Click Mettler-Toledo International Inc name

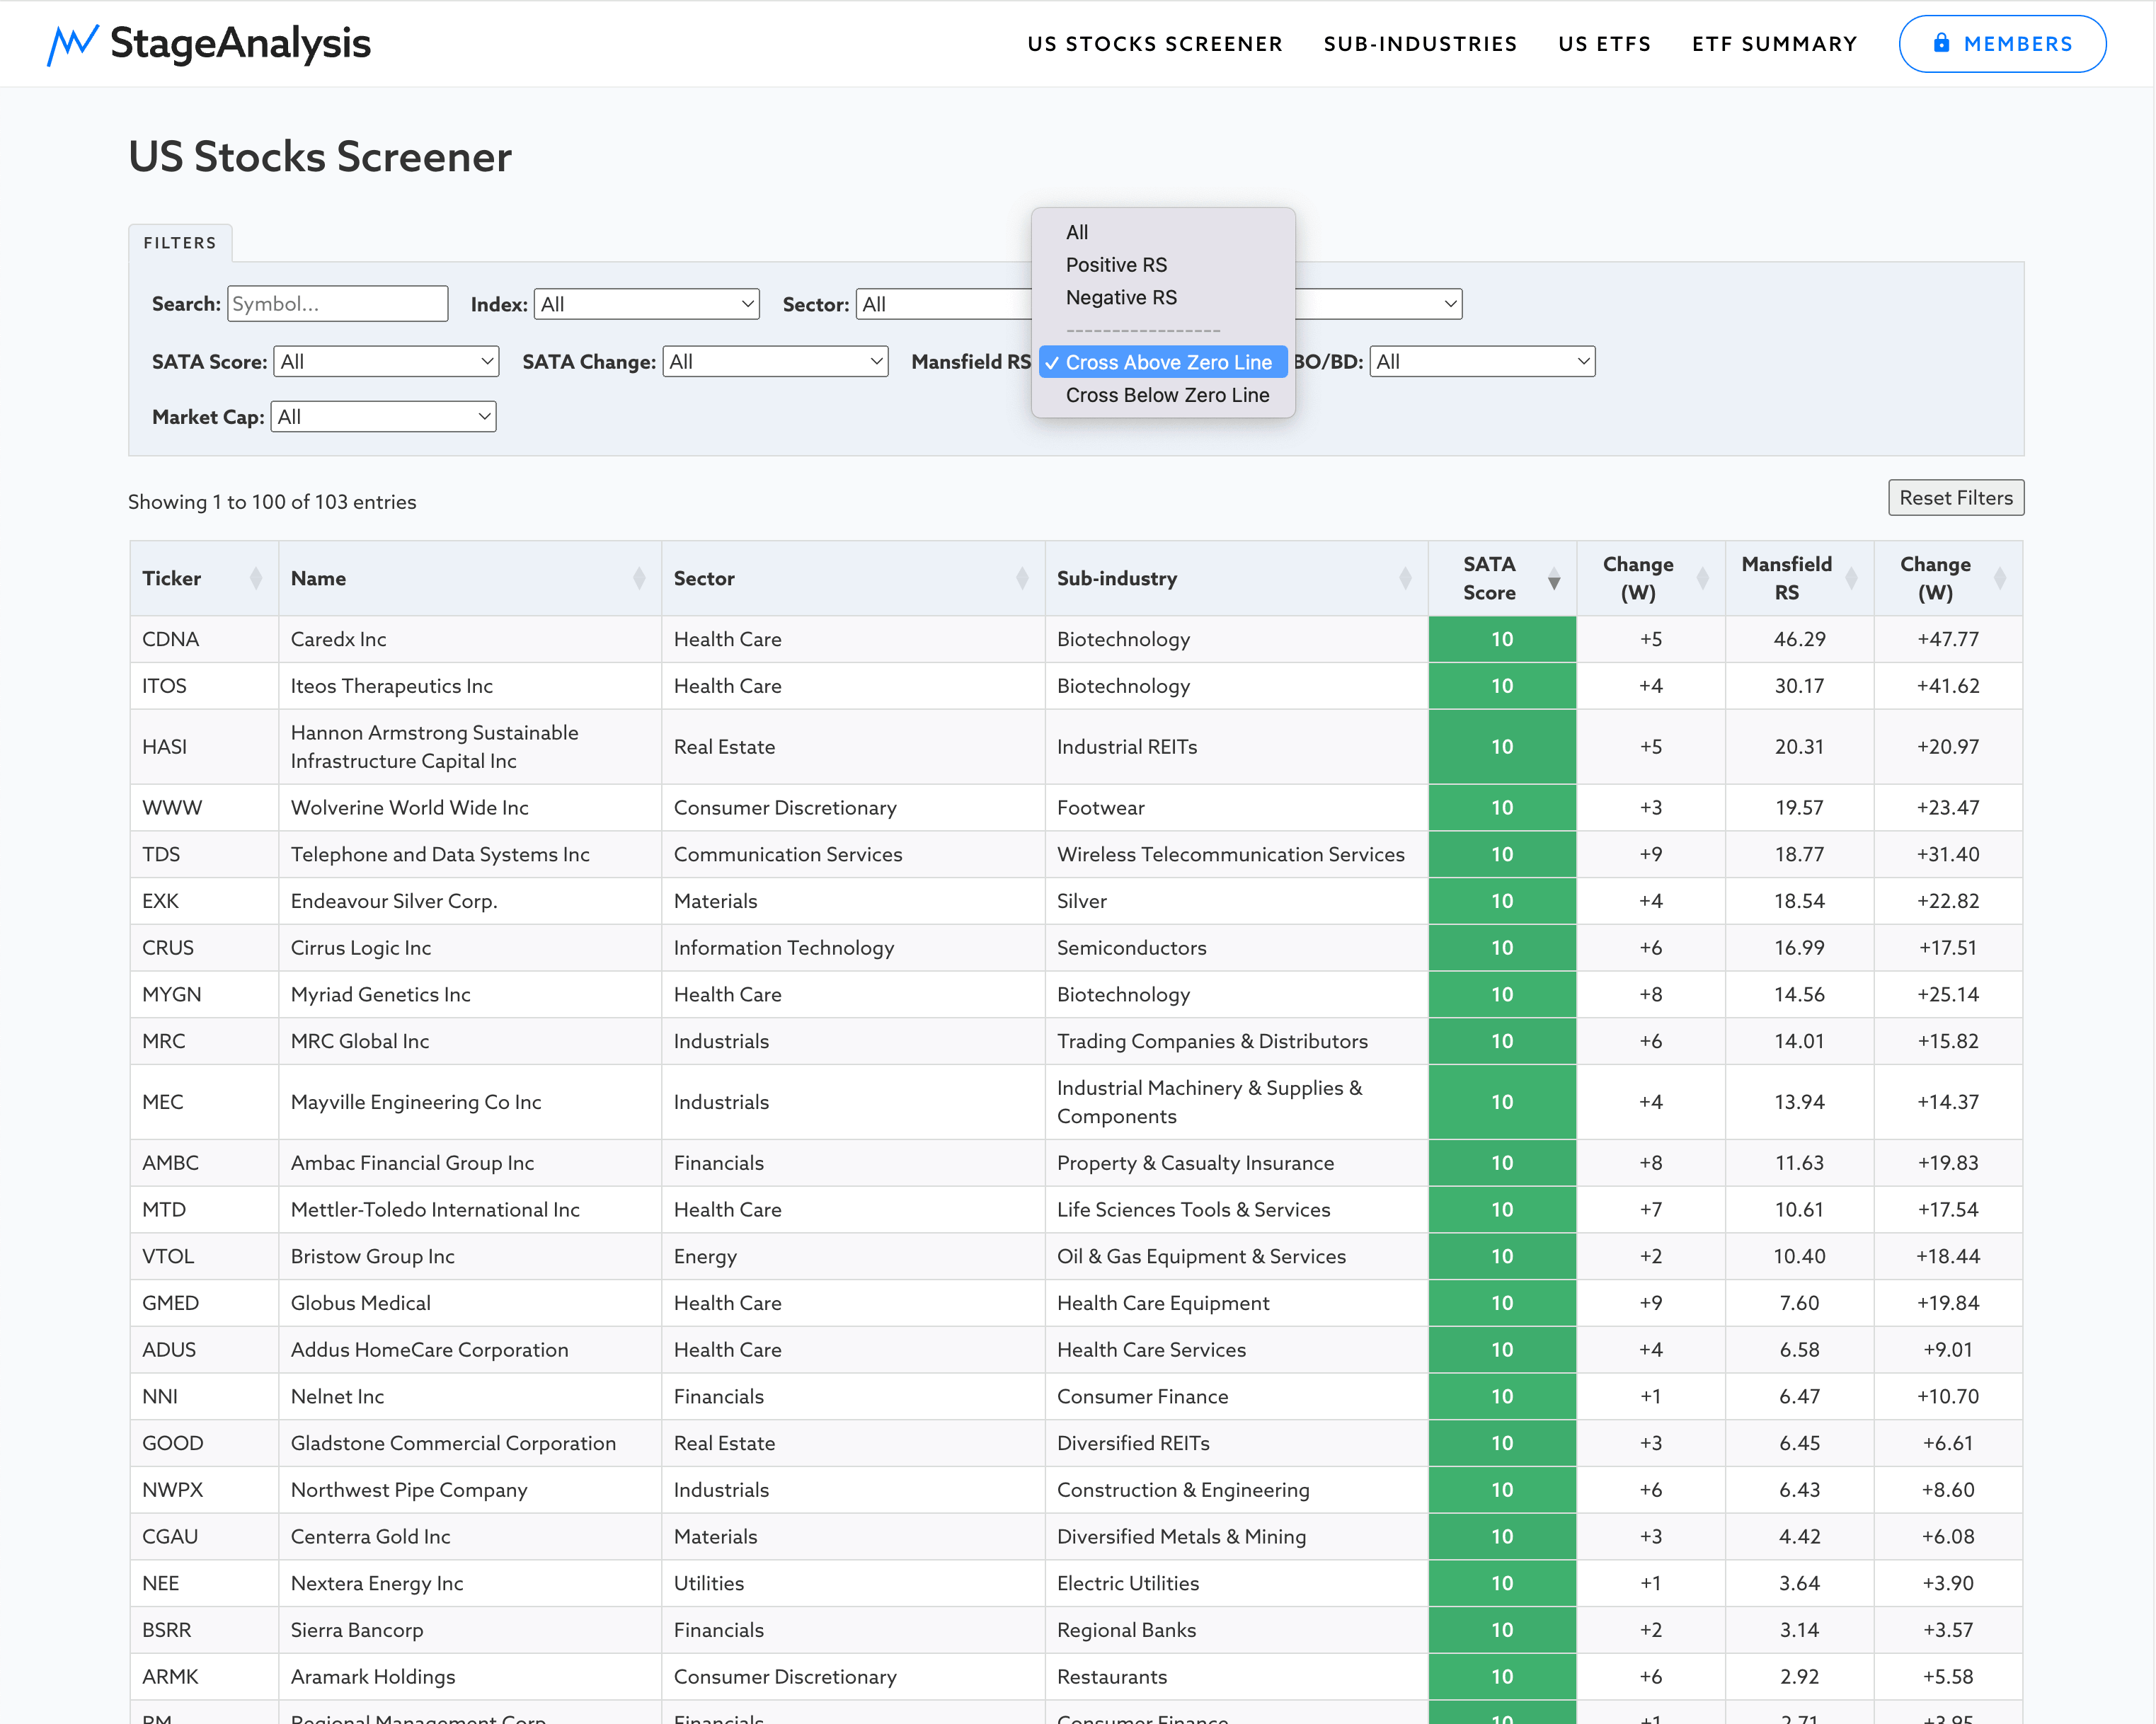click(435, 1210)
